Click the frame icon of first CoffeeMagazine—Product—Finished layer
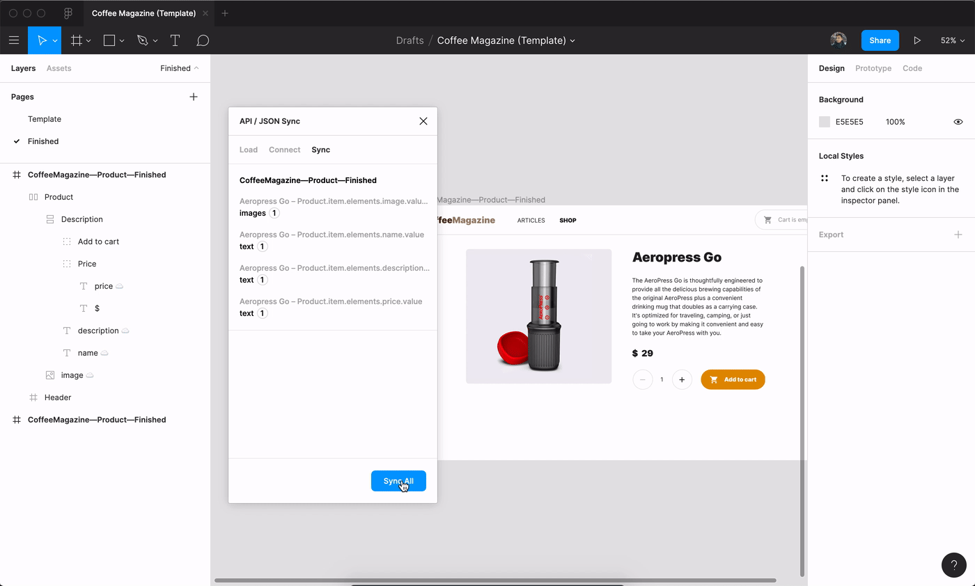 click(17, 175)
